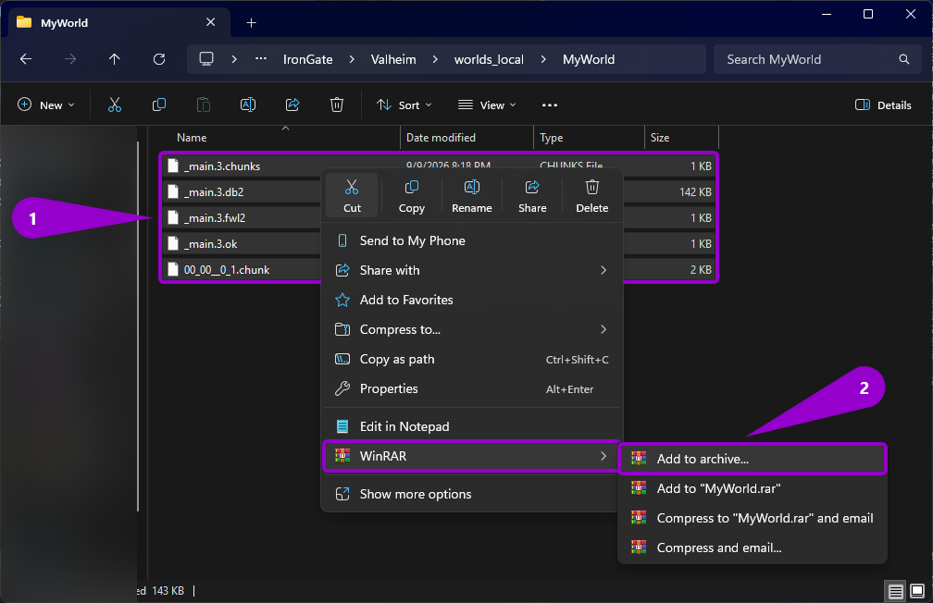This screenshot has width=933, height=603.
Task: Click Cut in the context menu
Action: click(x=352, y=196)
